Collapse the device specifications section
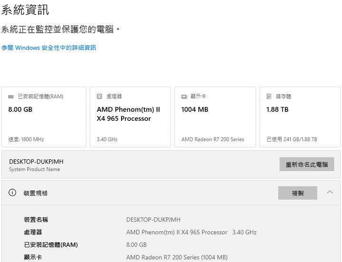The image size is (342, 262). 330,192
